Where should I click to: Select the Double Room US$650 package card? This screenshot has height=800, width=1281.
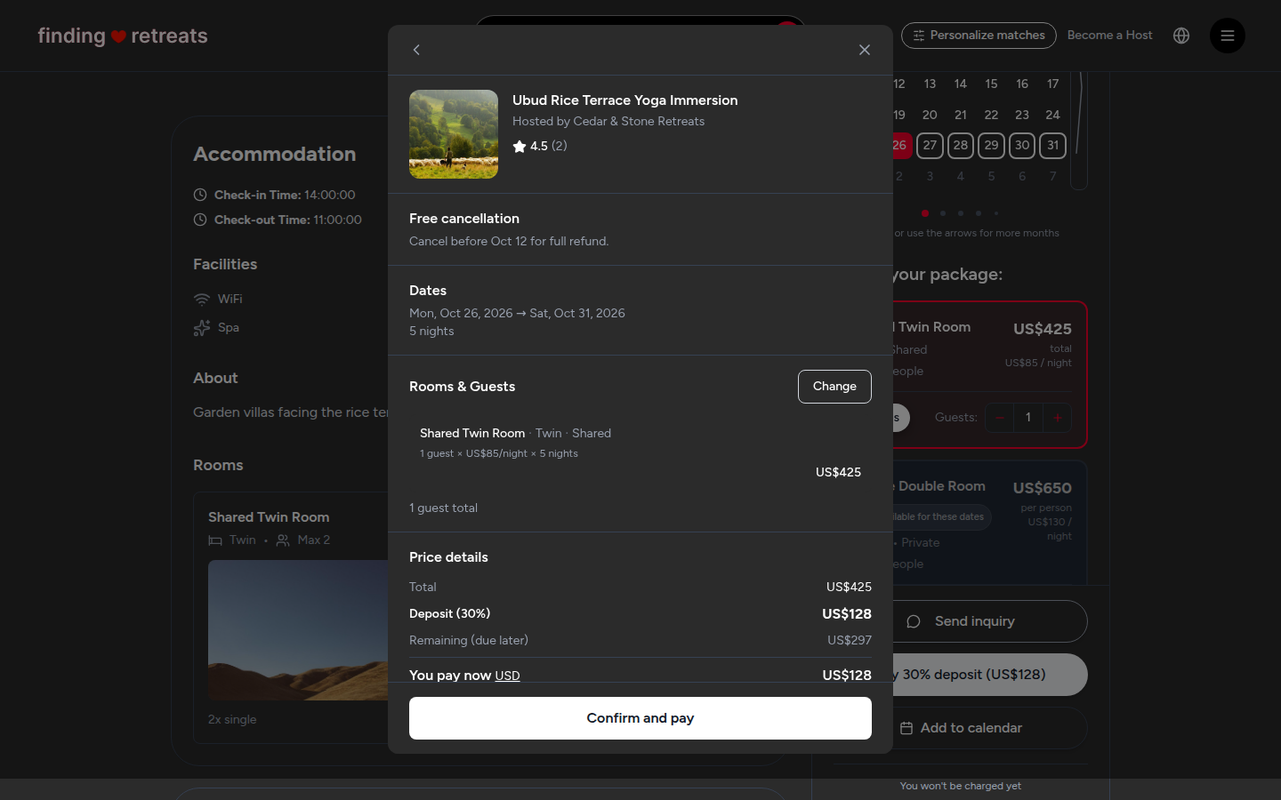[x=990, y=524]
